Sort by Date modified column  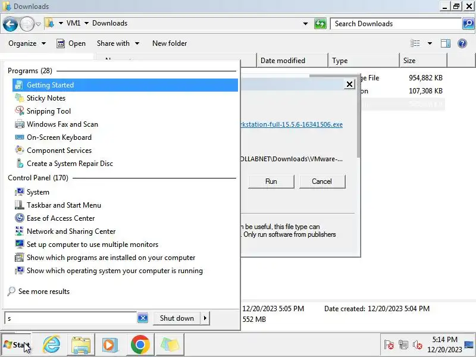click(x=292, y=61)
